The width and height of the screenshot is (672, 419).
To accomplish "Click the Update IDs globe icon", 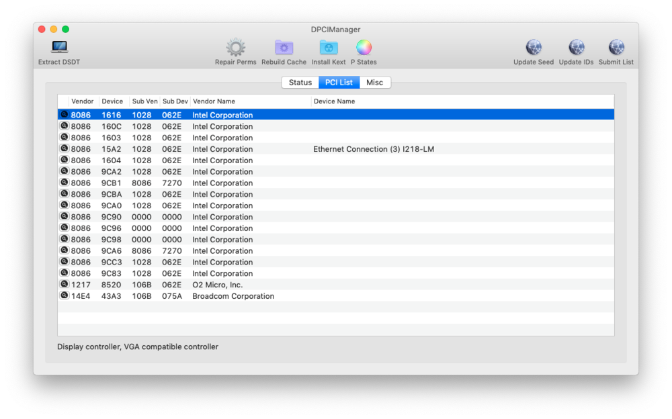I will click(x=576, y=48).
